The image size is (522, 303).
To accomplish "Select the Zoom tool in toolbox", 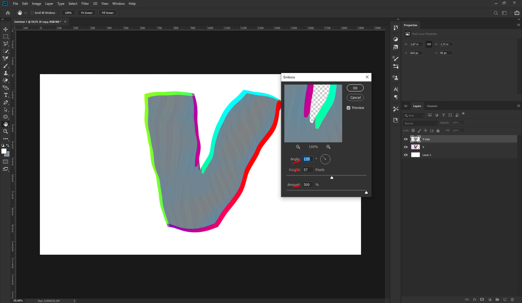I will [6, 131].
